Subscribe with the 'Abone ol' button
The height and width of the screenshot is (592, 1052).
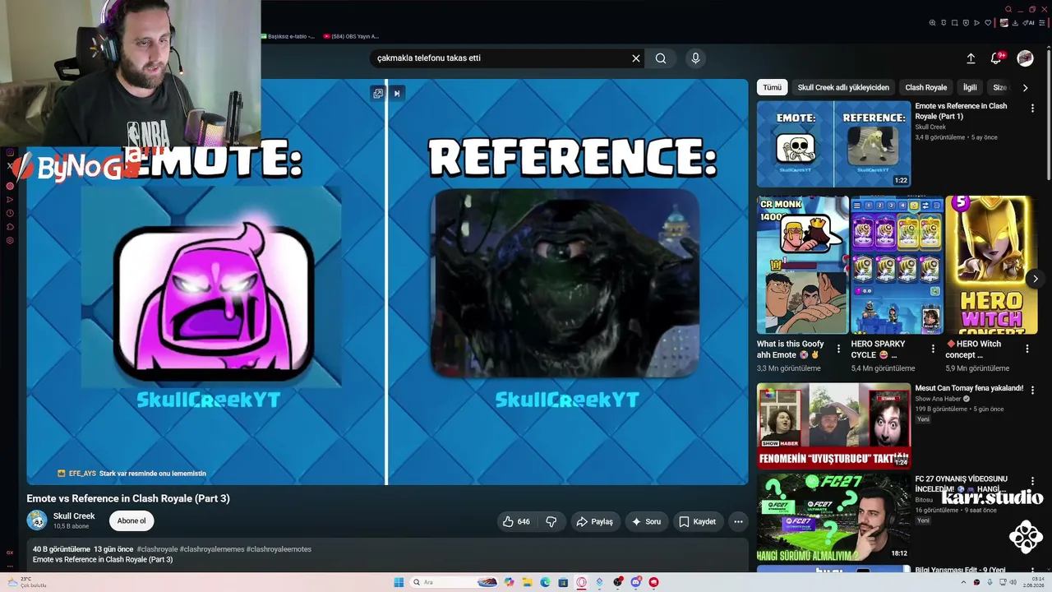tap(131, 520)
